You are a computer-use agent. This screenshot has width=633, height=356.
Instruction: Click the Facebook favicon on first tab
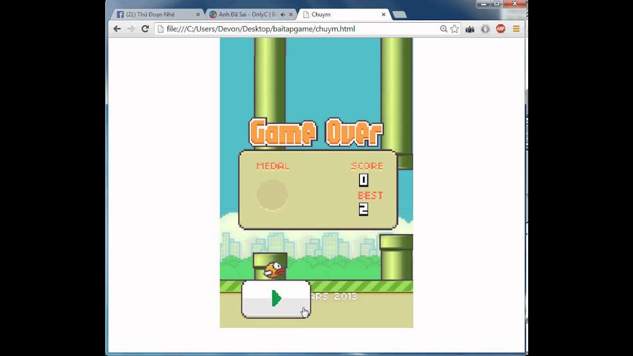(x=120, y=14)
